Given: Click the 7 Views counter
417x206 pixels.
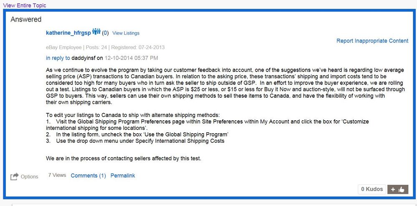Looking at the screenshot, I should coord(57,175).
